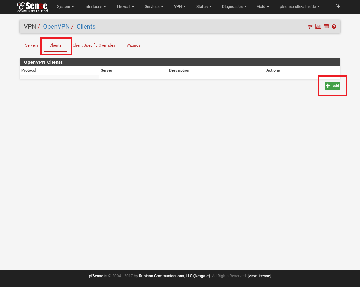Viewport: 360px width, 287px height.
Task: Expand the Firewall menu
Action: (125, 6)
